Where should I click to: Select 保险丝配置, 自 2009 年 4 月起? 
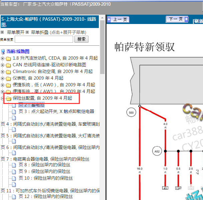pos(42,98)
